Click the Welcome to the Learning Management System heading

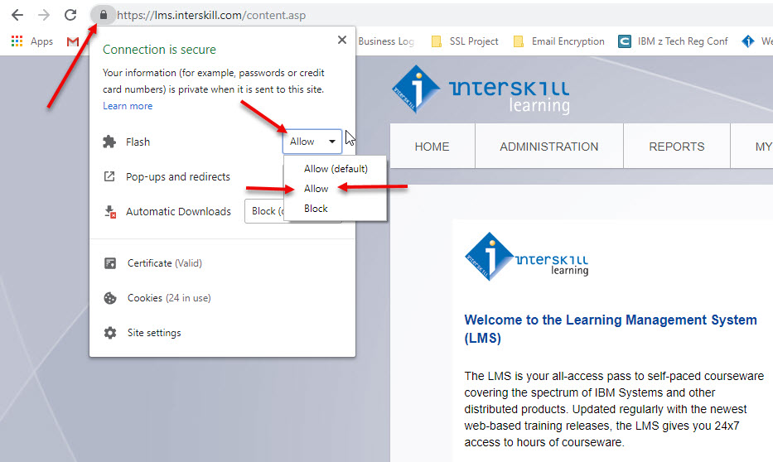(x=611, y=329)
